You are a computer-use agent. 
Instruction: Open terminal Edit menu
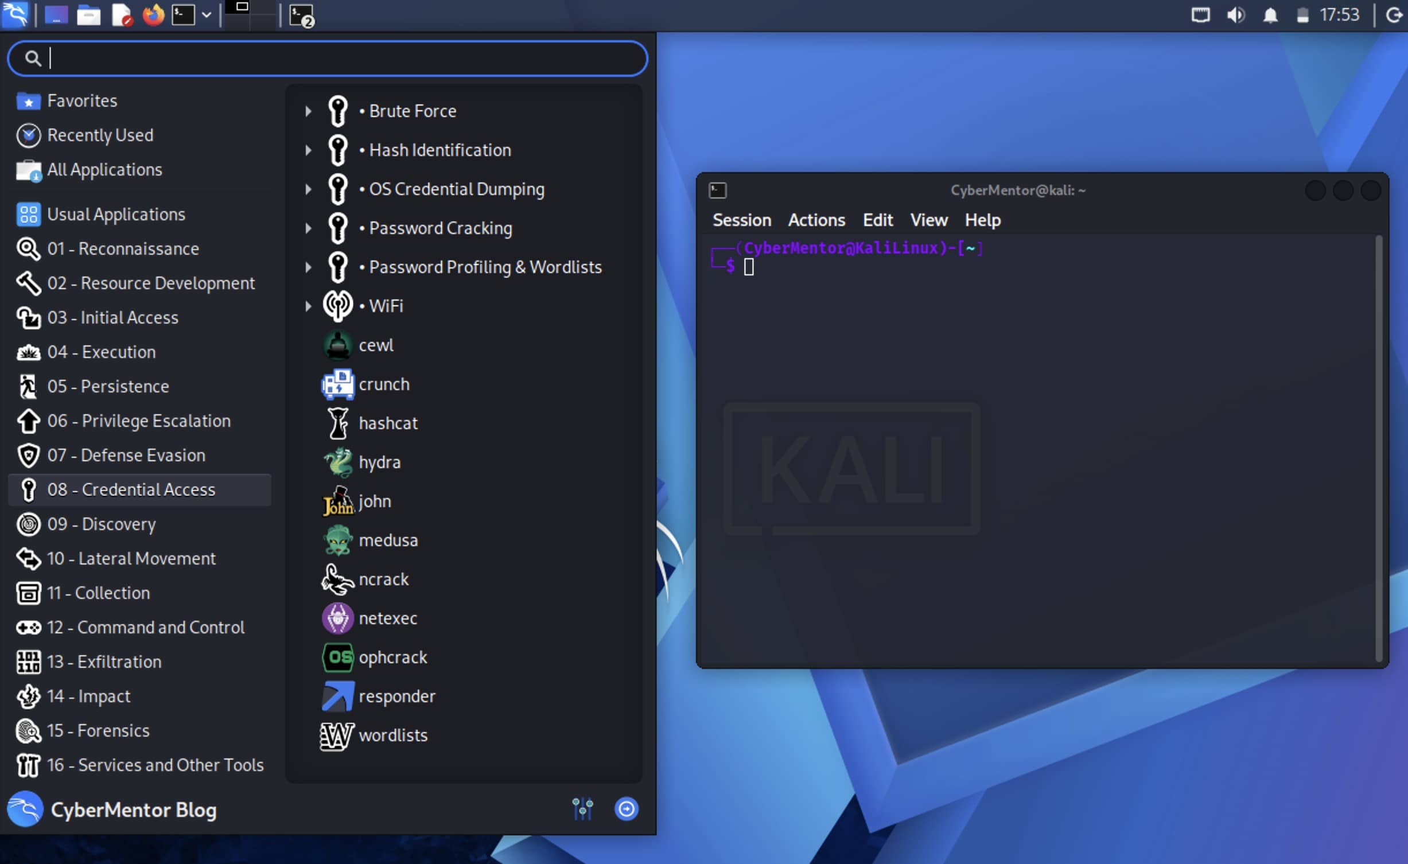[878, 220]
